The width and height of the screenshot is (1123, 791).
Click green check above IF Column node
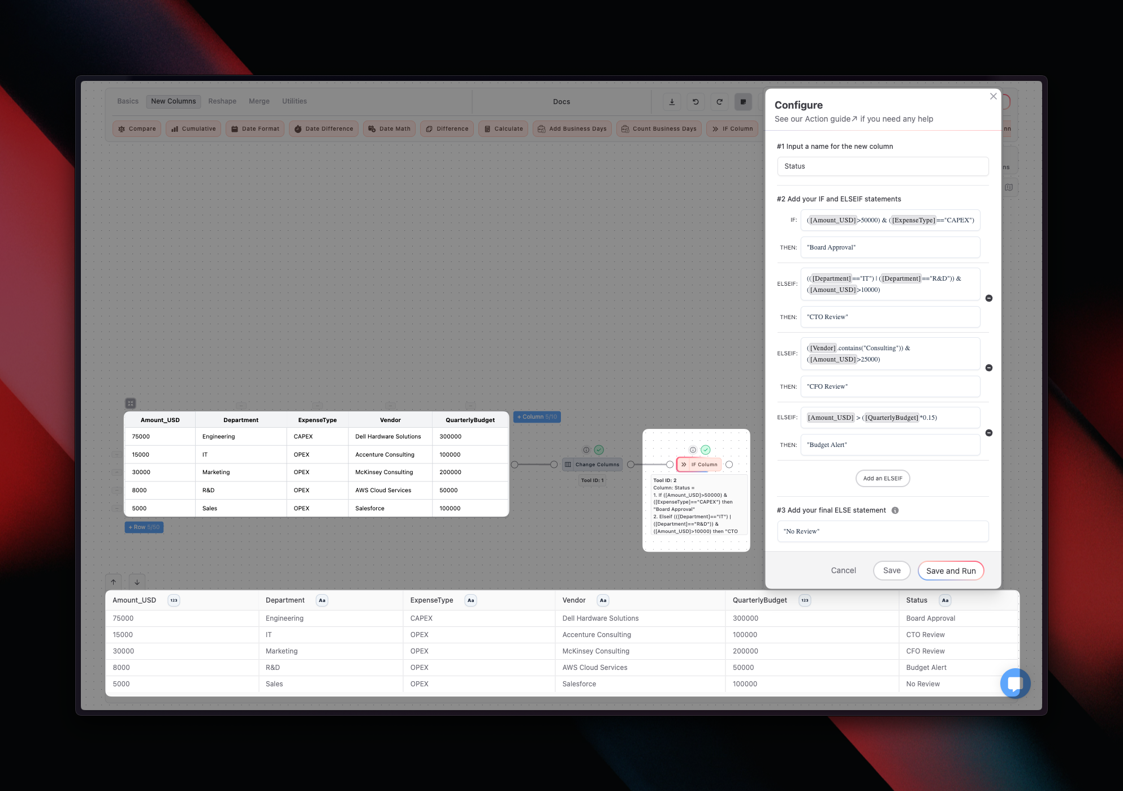pos(706,450)
